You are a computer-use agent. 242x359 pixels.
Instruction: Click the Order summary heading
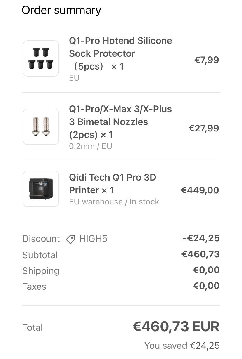tap(61, 10)
